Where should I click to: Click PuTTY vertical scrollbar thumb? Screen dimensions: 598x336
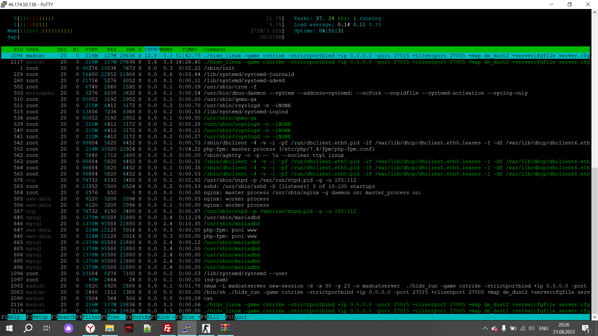point(595,240)
